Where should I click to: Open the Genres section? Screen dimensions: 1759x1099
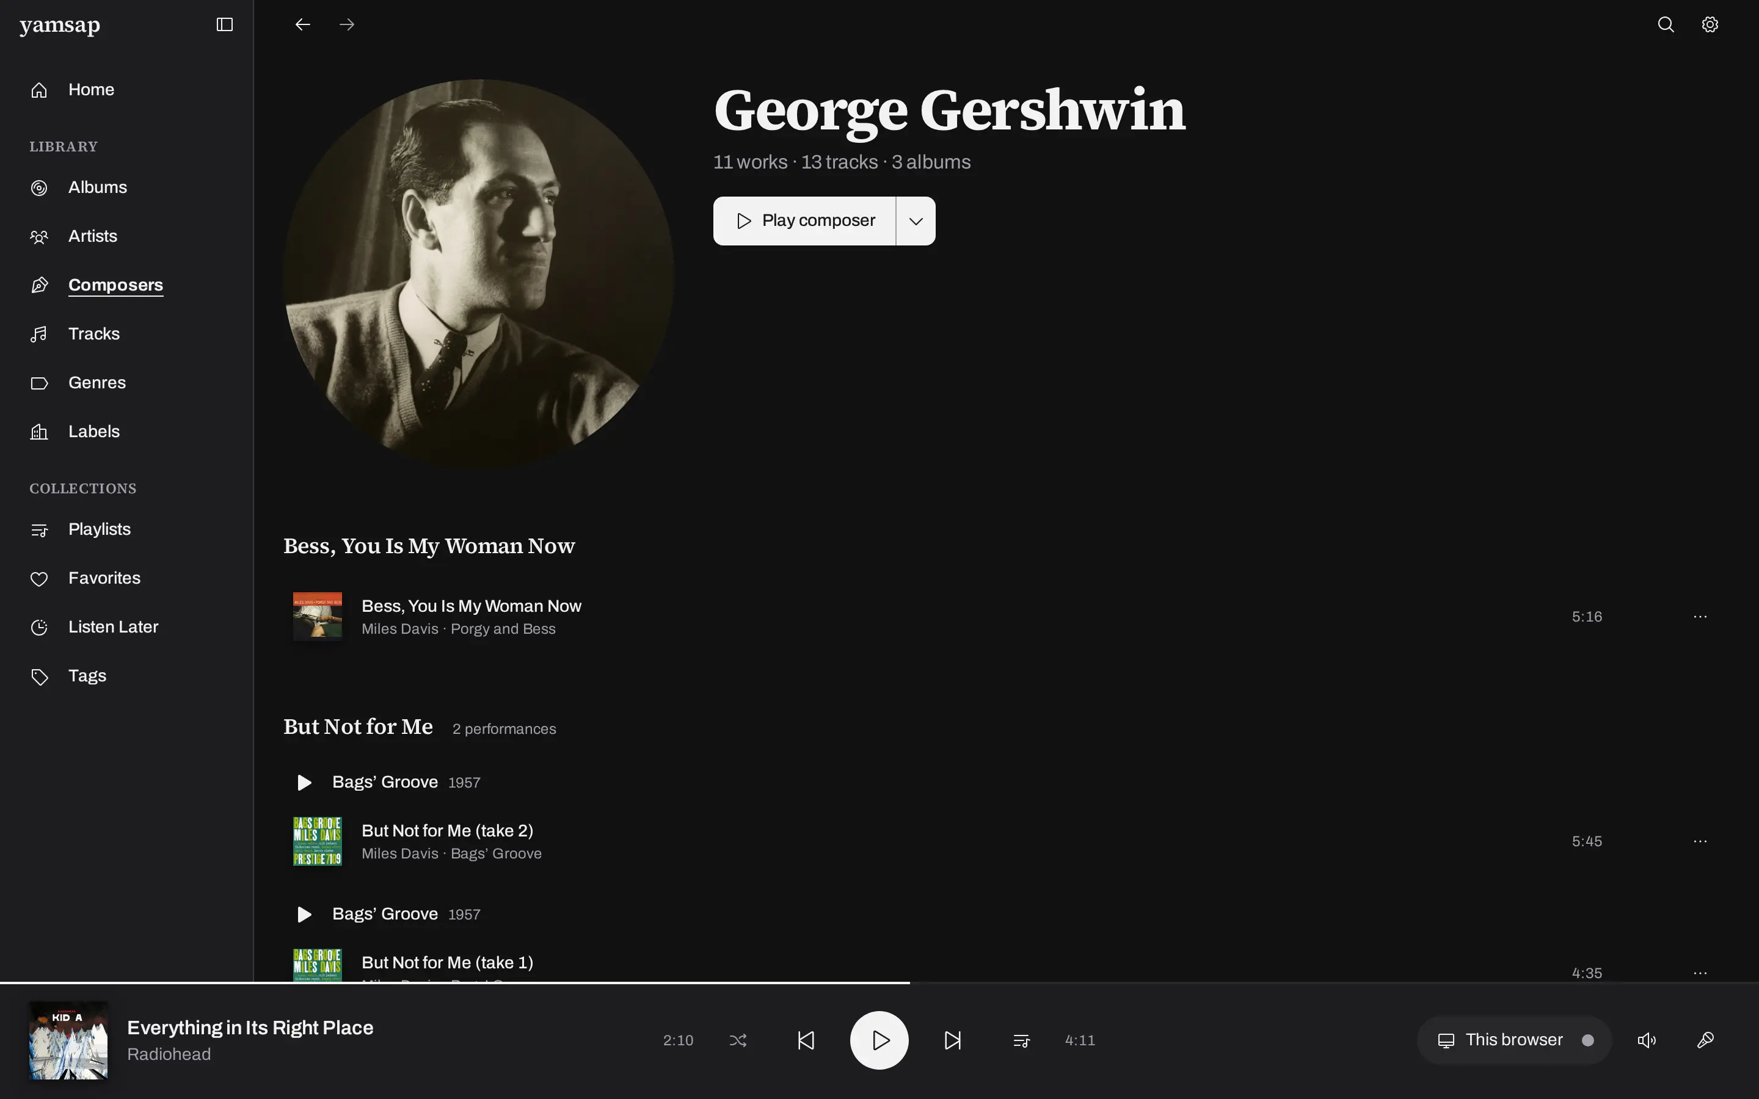click(97, 382)
